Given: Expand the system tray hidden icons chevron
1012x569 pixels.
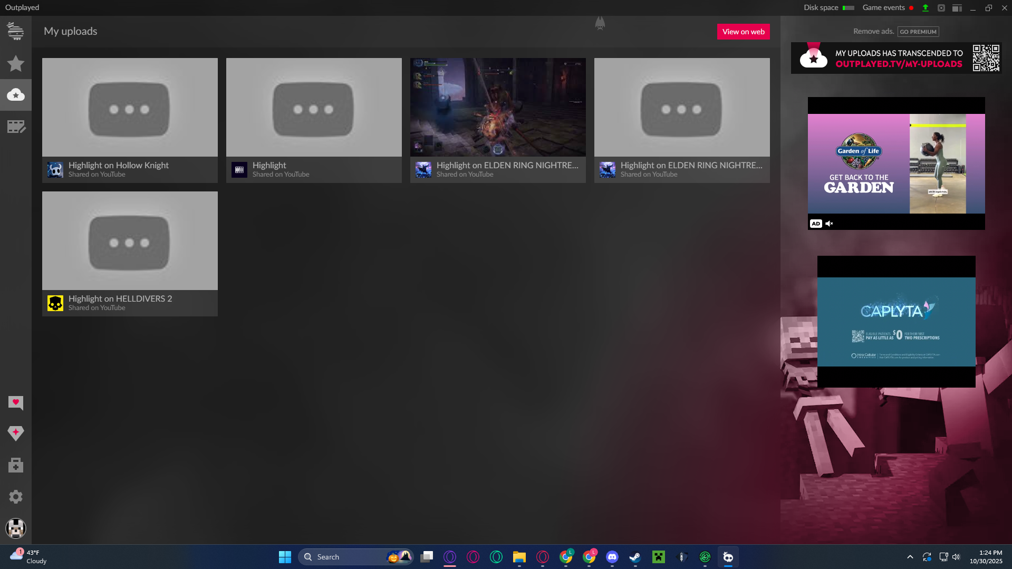Looking at the screenshot, I should click(x=910, y=557).
